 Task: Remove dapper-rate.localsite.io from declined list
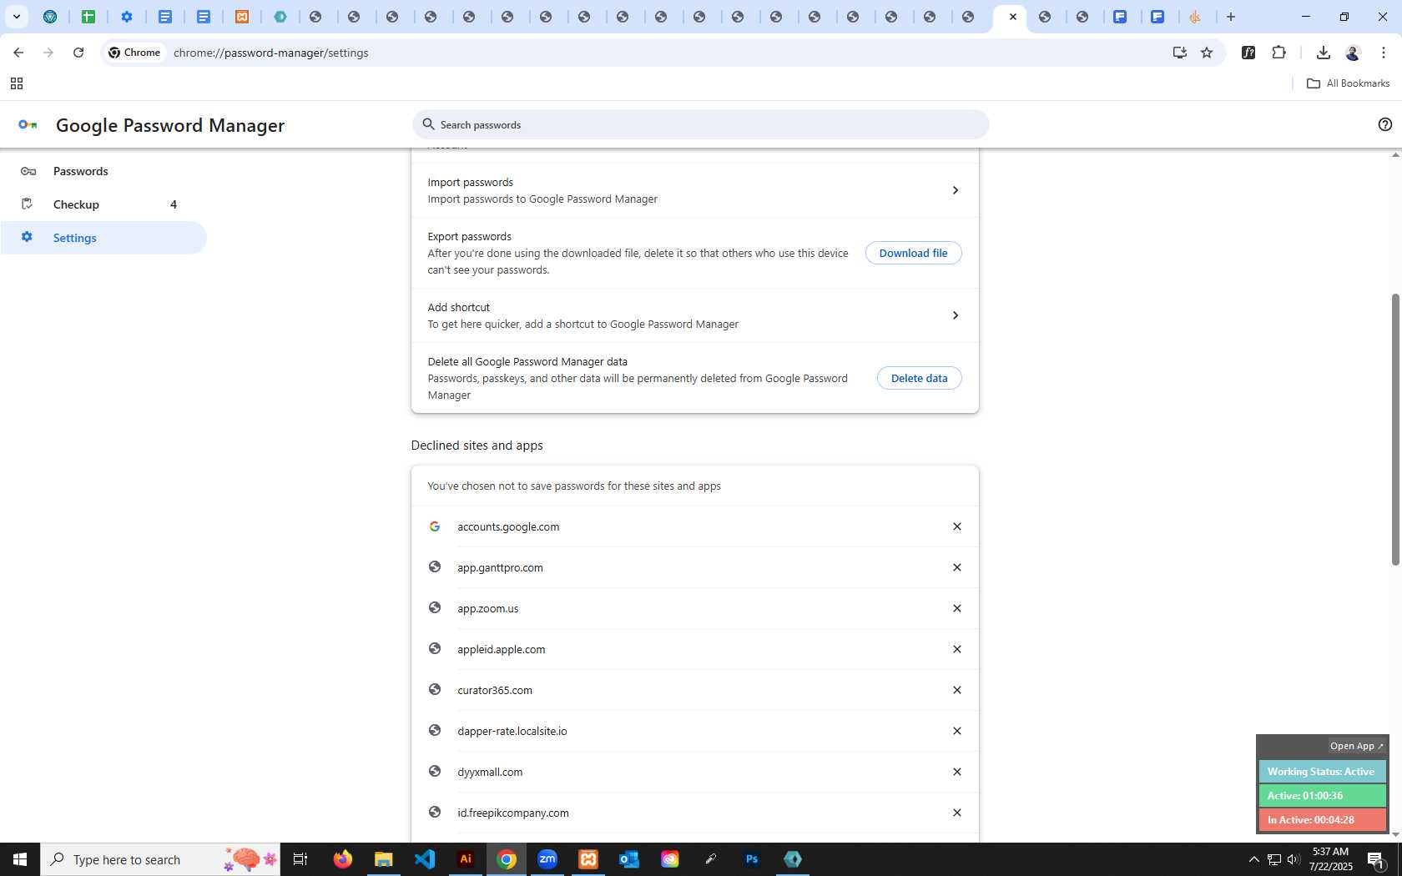(957, 731)
